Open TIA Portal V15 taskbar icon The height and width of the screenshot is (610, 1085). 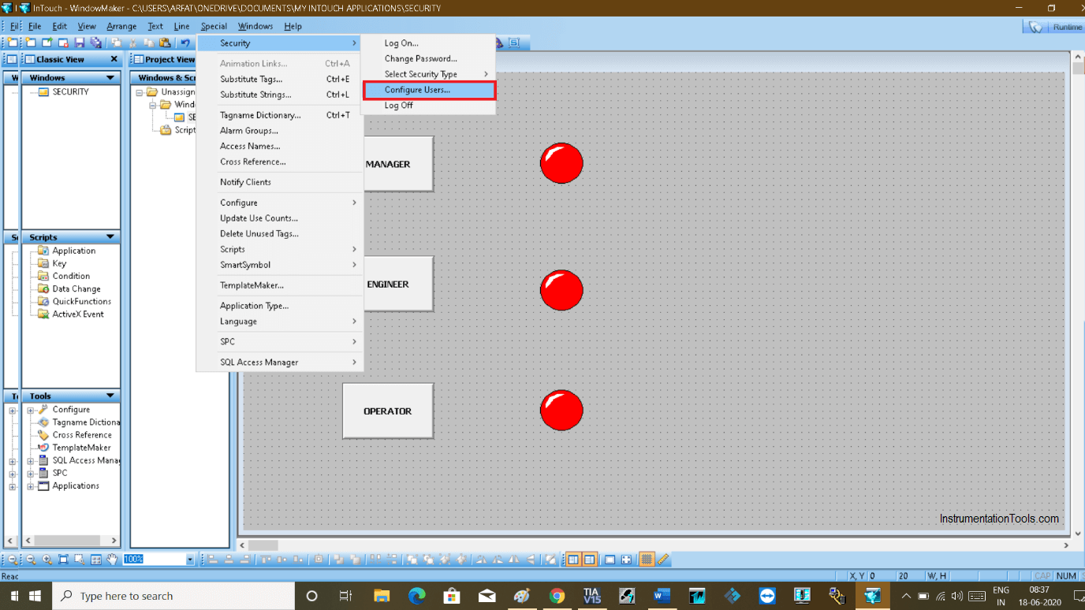pos(591,596)
